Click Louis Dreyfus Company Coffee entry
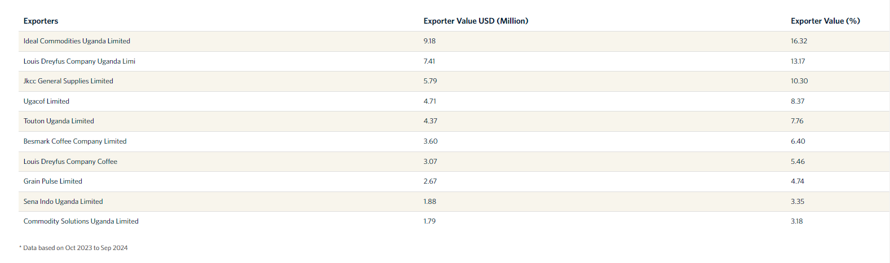890x263 pixels. coord(70,162)
